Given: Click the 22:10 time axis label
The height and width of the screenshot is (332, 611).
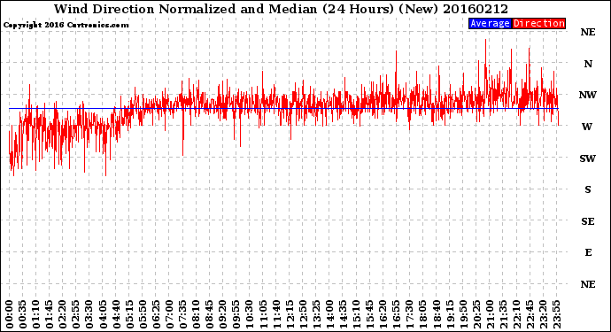Looking at the screenshot, I should (x=516, y=314).
